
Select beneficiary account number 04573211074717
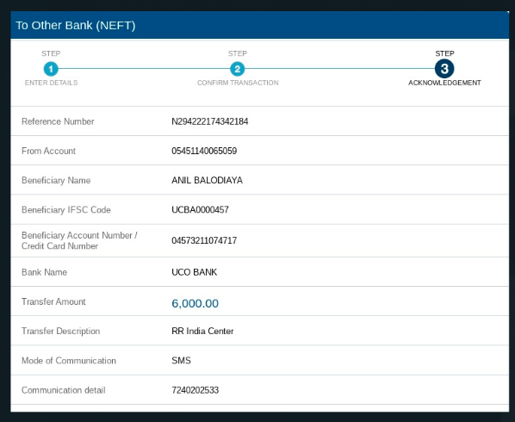point(204,241)
